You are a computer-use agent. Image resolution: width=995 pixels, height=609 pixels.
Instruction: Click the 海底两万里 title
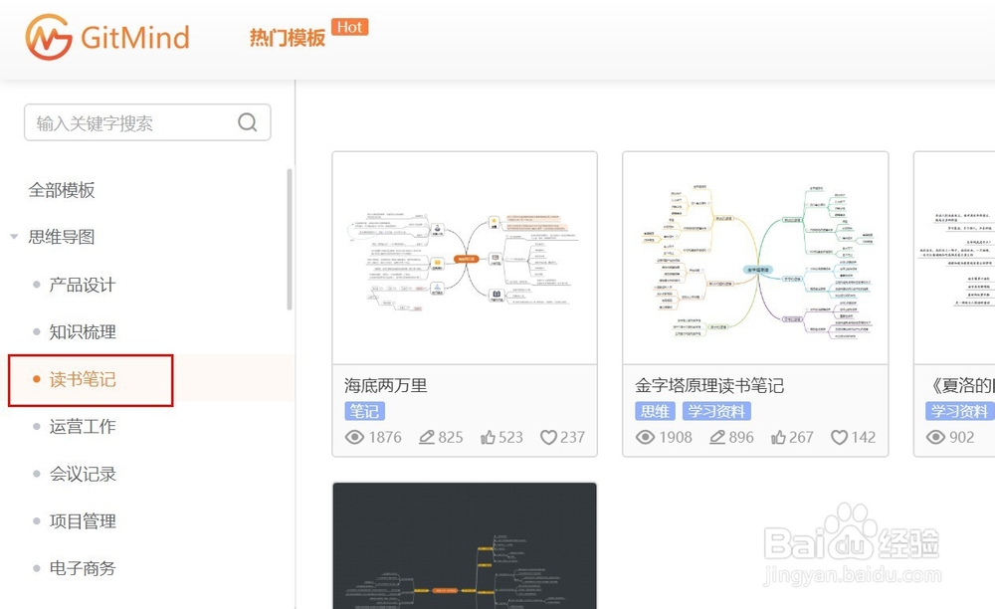[386, 385]
